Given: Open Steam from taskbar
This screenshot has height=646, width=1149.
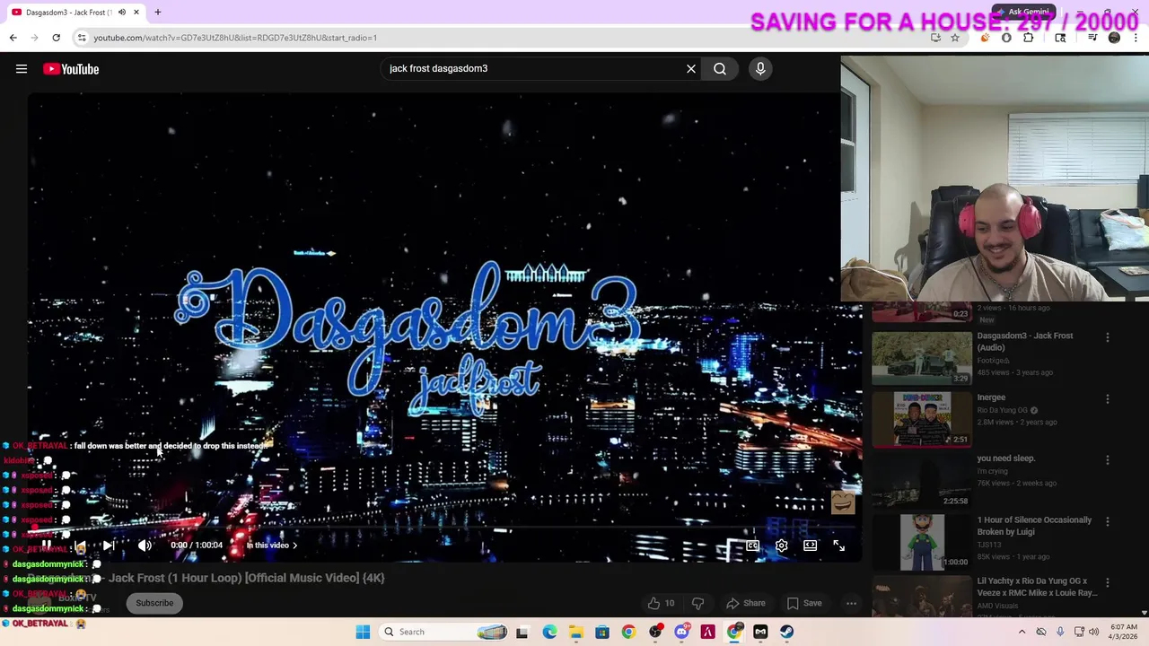Looking at the screenshot, I should point(786,632).
